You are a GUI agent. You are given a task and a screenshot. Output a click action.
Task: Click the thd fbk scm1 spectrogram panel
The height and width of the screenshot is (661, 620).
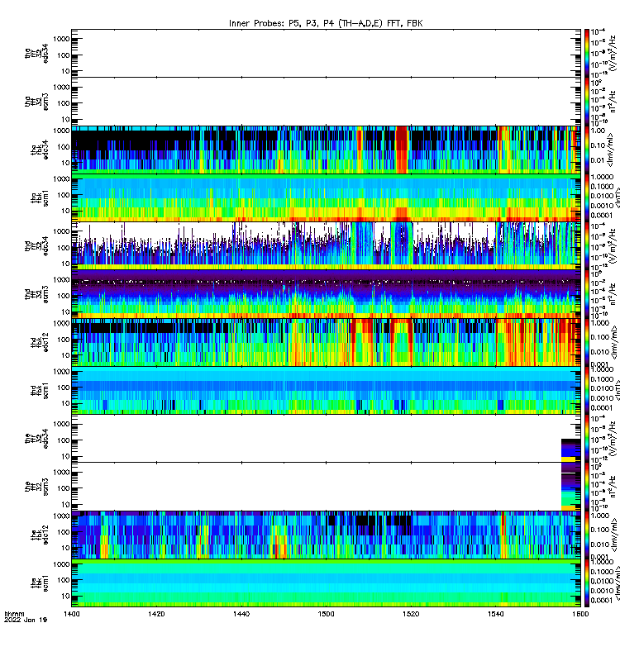tap(326, 390)
